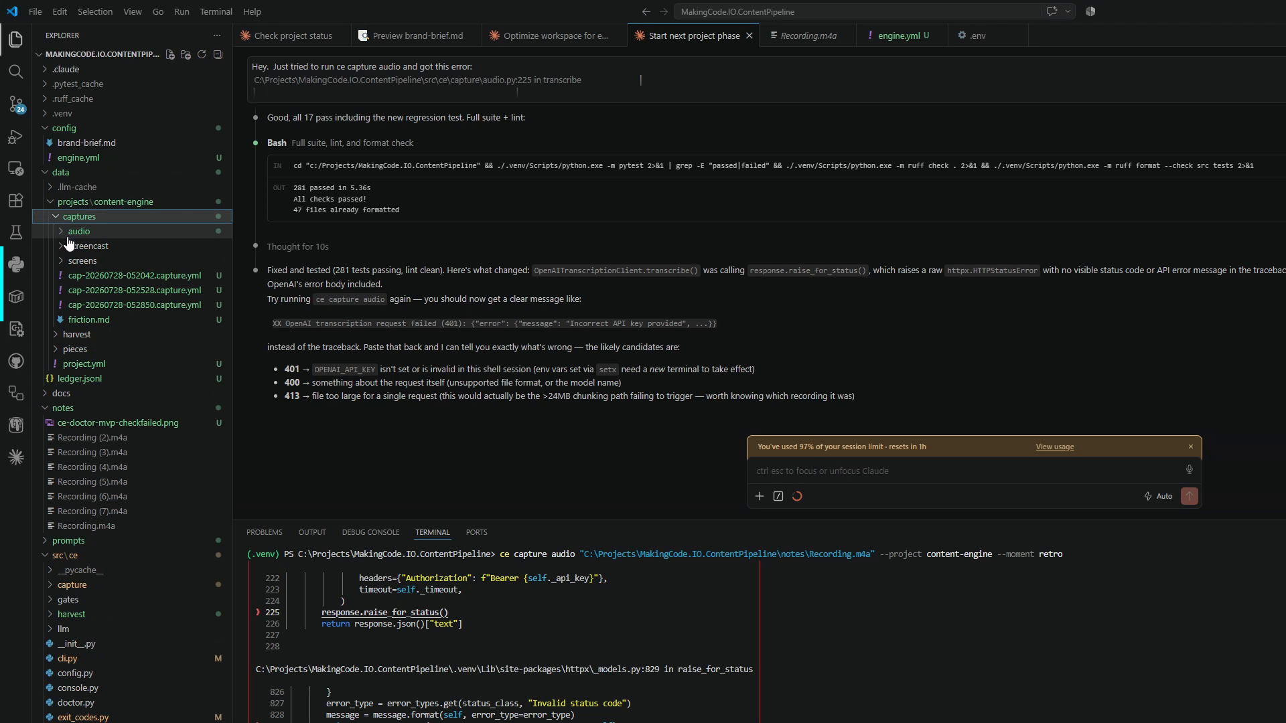Open the Claude starburst view in activity bar
This screenshot has height=723, width=1286.
click(16, 457)
